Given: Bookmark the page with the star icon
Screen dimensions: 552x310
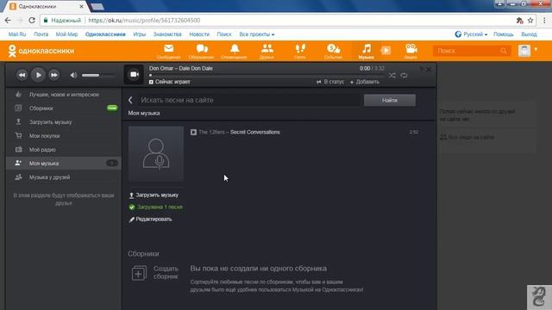Looking at the screenshot, I should (x=530, y=21).
